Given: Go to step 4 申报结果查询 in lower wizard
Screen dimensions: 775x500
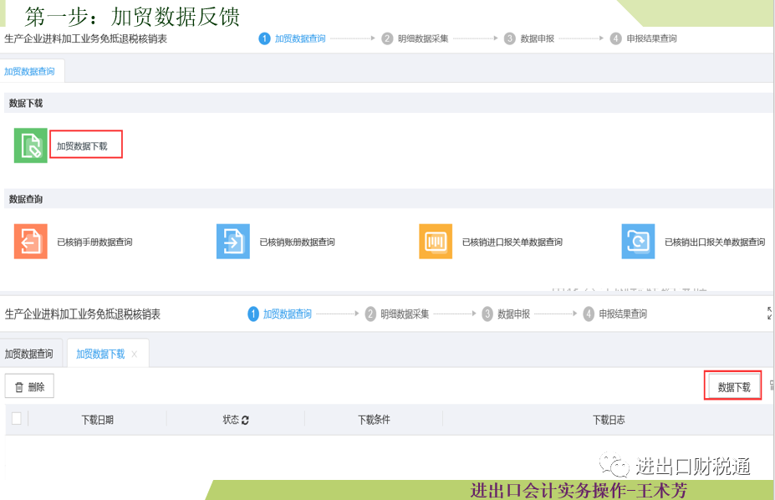Looking at the screenshot, I should (x=615, y=314).
